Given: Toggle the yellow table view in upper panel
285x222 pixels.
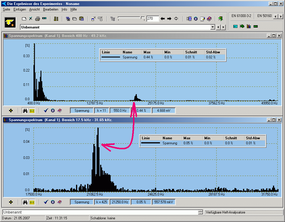Looking at the screenshot, I should pos(32,111).
